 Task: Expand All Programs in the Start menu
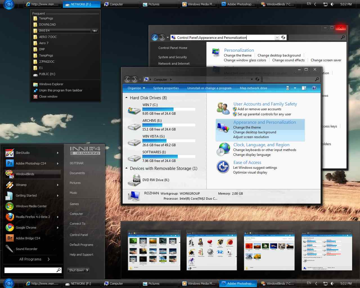(34, 259)
